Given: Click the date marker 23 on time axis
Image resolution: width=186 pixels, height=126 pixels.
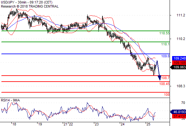Looking at the screenshot, I should point(97,124).
